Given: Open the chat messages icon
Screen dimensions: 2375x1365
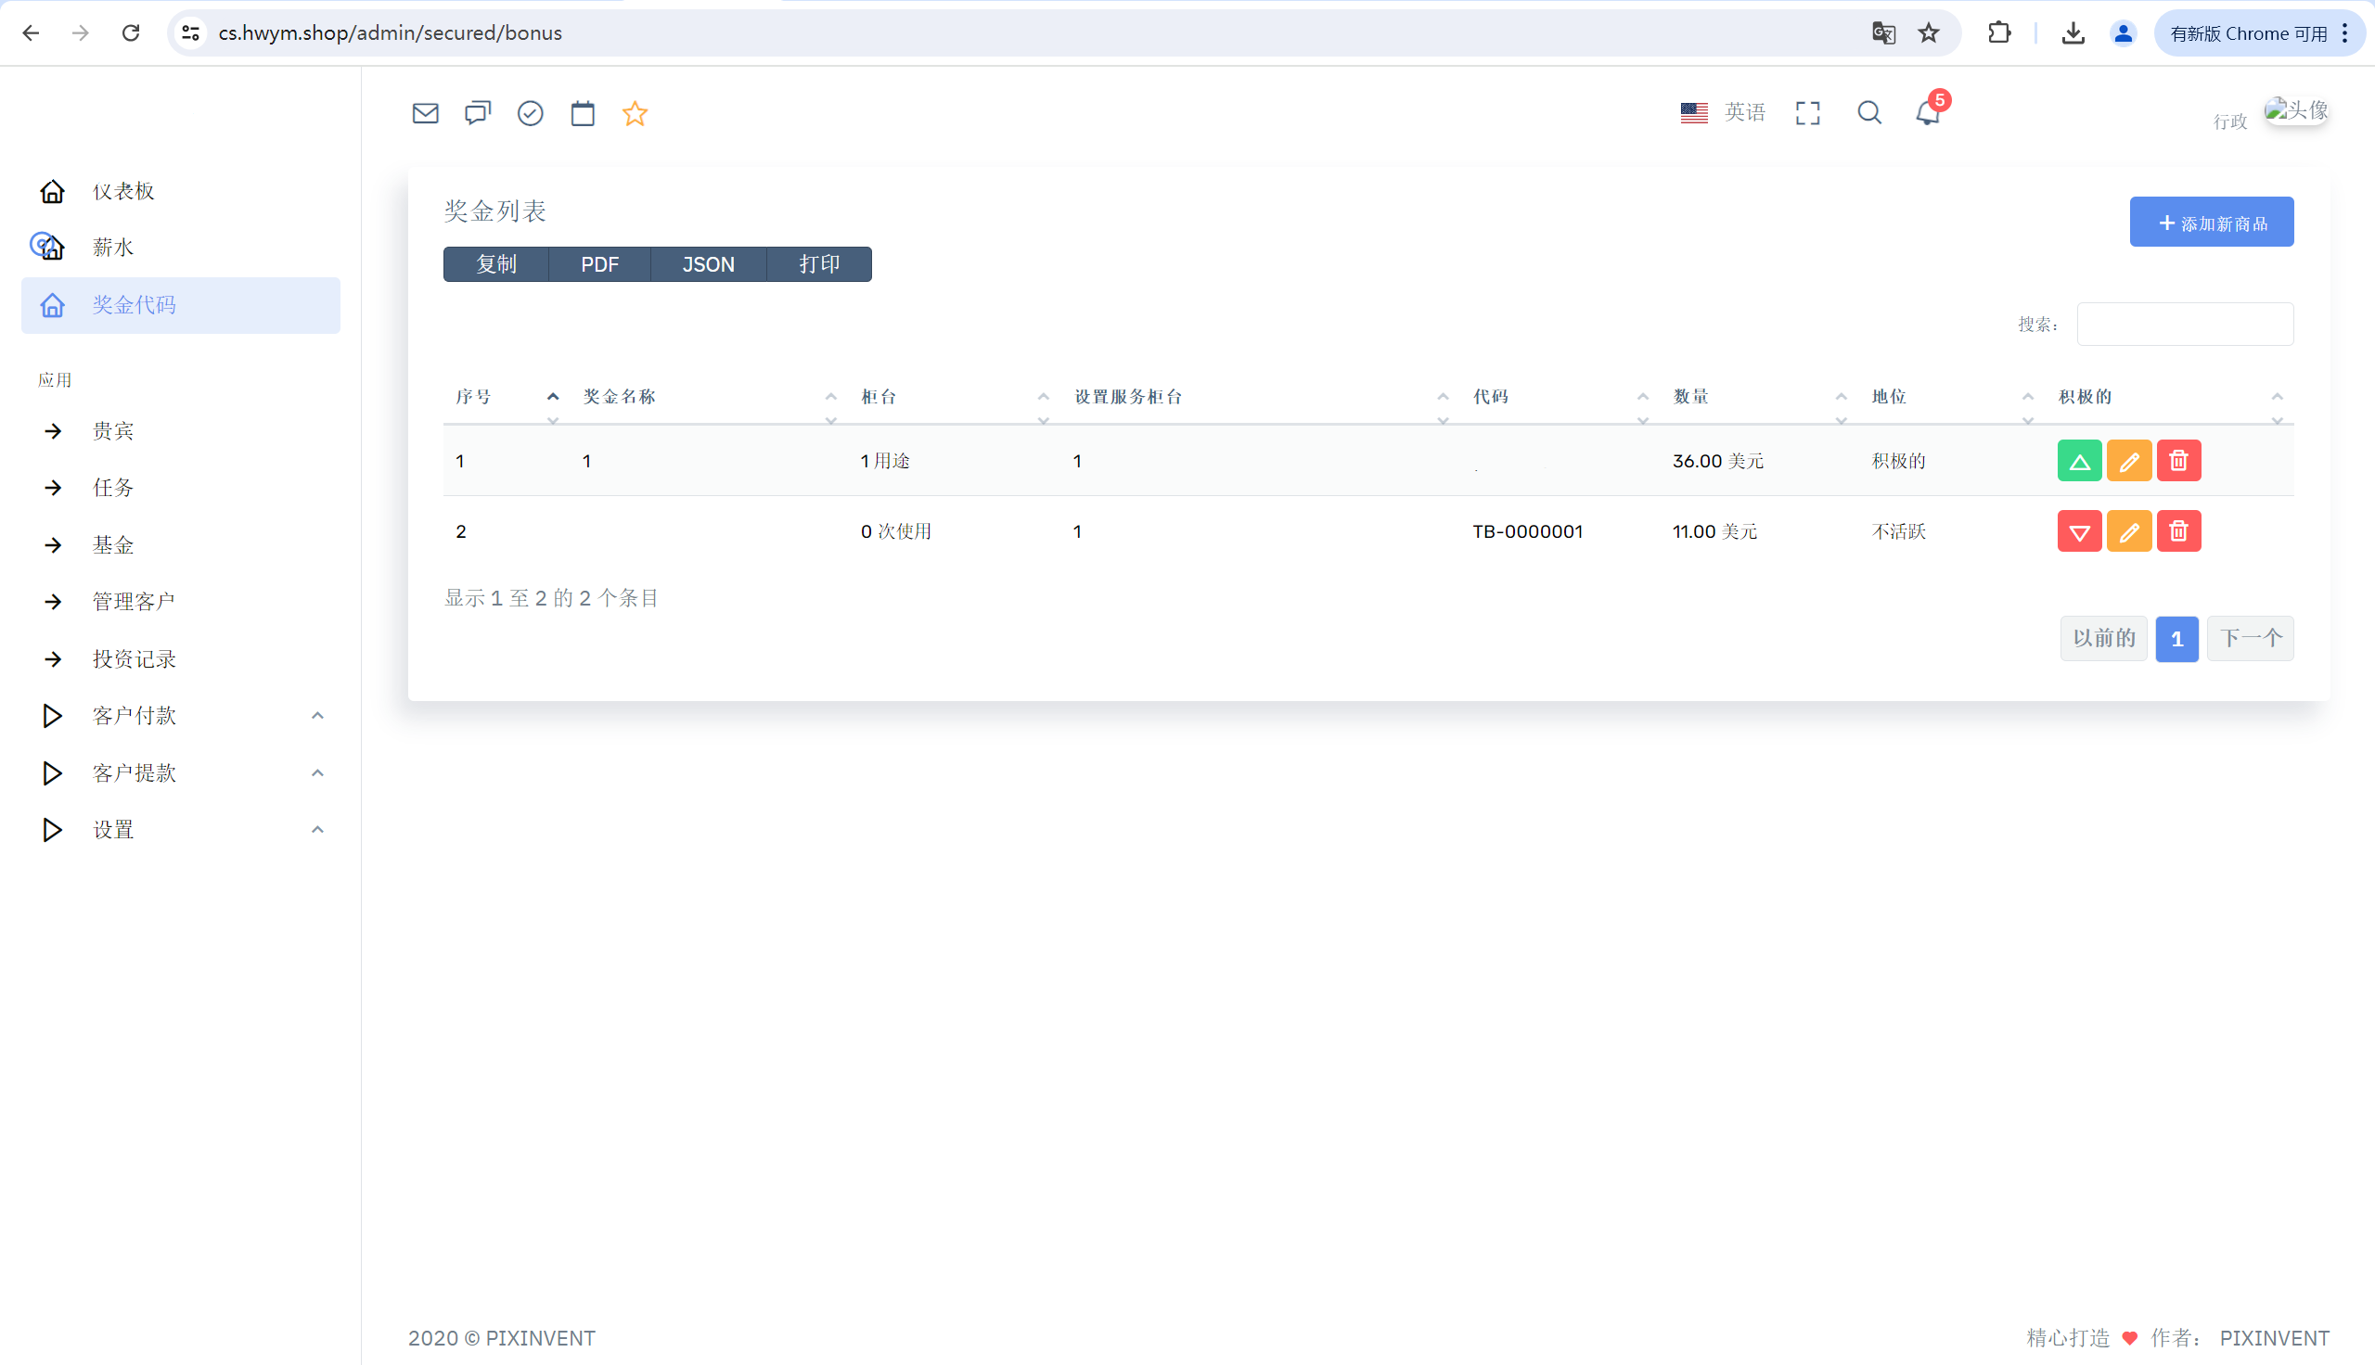Looking at the screenshot, I should (x=477, y=113).
